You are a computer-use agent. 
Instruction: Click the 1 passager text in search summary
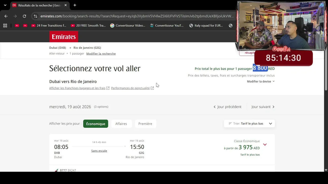point(77,54)
